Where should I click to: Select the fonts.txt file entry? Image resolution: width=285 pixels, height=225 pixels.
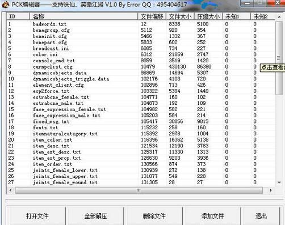(141, 128)
